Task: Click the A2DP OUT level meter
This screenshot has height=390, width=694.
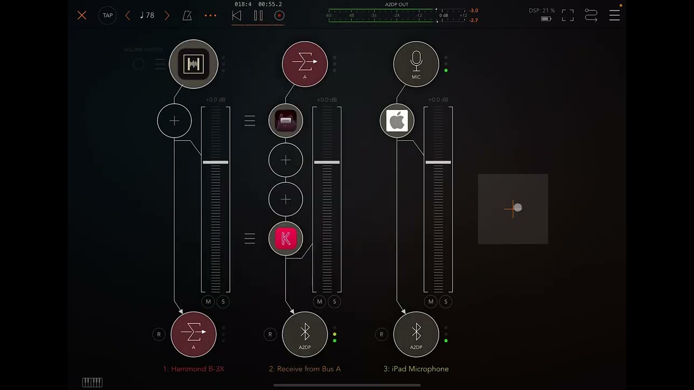Action: (x=397, y=15)
